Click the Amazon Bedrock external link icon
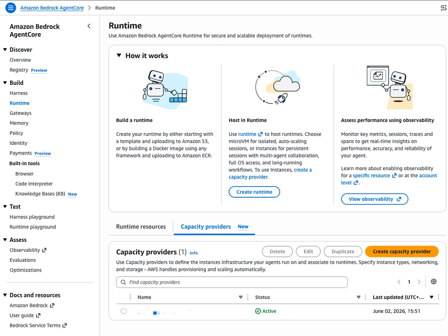448x336 pixels. click(x=52, y=305)
